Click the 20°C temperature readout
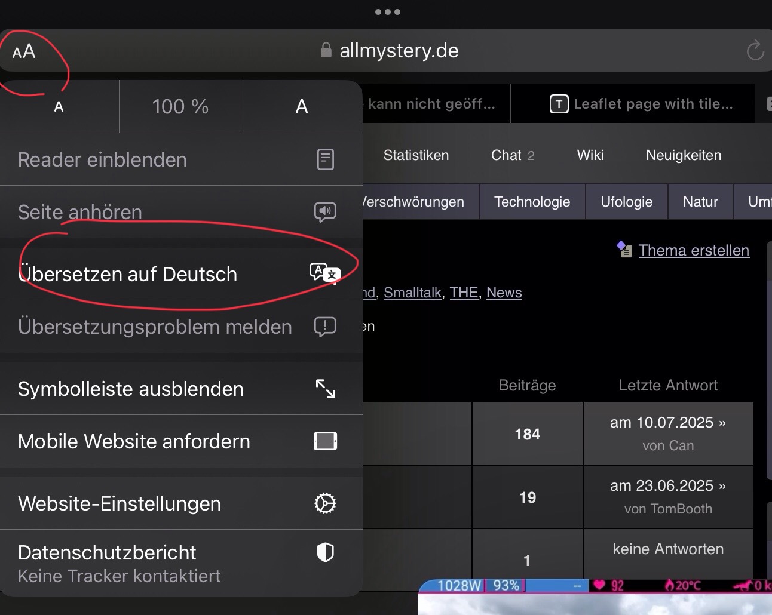The image size is (772, 615). [683, 586]
